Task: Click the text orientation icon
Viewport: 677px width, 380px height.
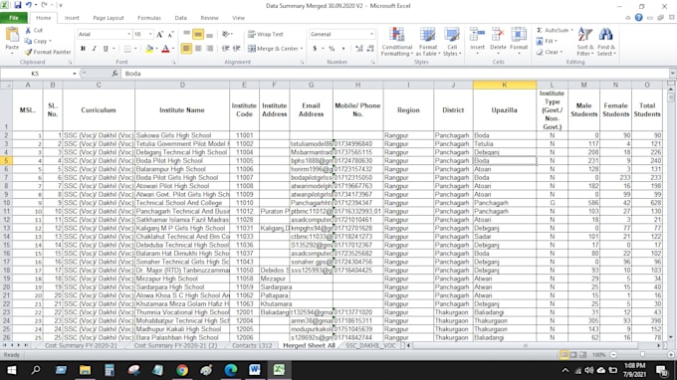Action: coord(226,34)
